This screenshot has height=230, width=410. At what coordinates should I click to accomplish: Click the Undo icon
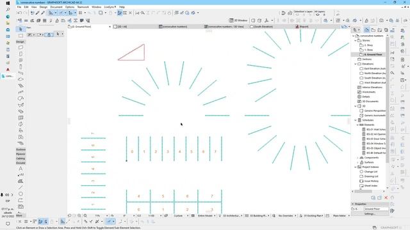point(20,13)
